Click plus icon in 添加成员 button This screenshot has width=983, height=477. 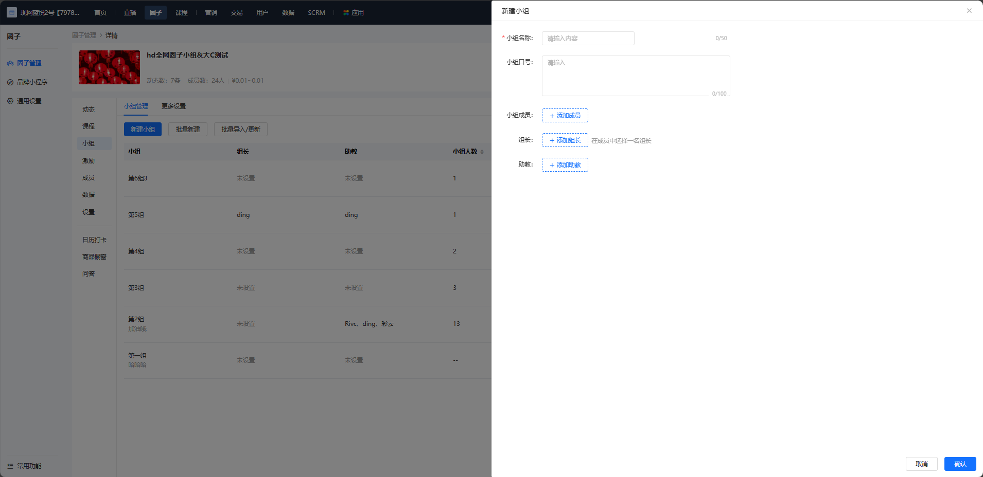point(552,116)
